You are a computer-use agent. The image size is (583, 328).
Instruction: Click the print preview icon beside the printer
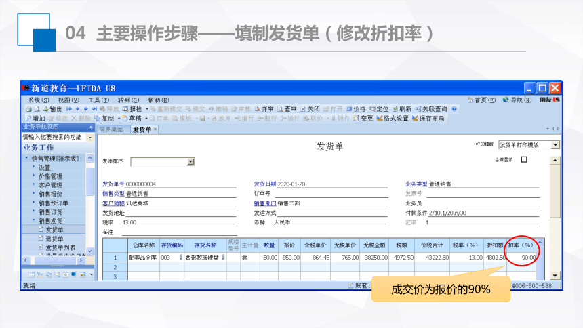point(37,109)
